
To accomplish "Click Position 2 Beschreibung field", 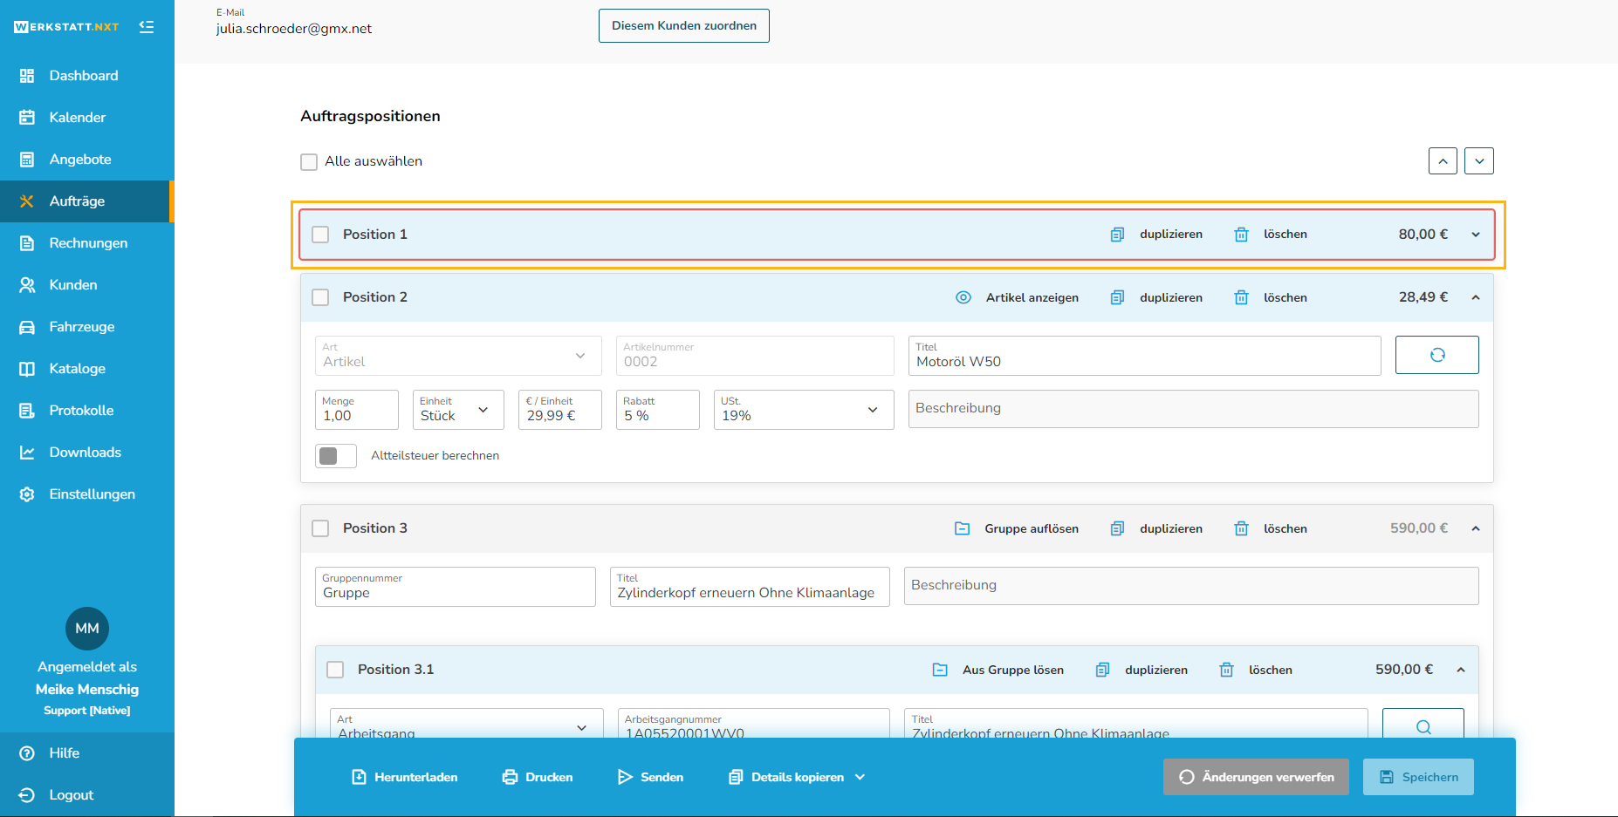I will coord(1194,409).
